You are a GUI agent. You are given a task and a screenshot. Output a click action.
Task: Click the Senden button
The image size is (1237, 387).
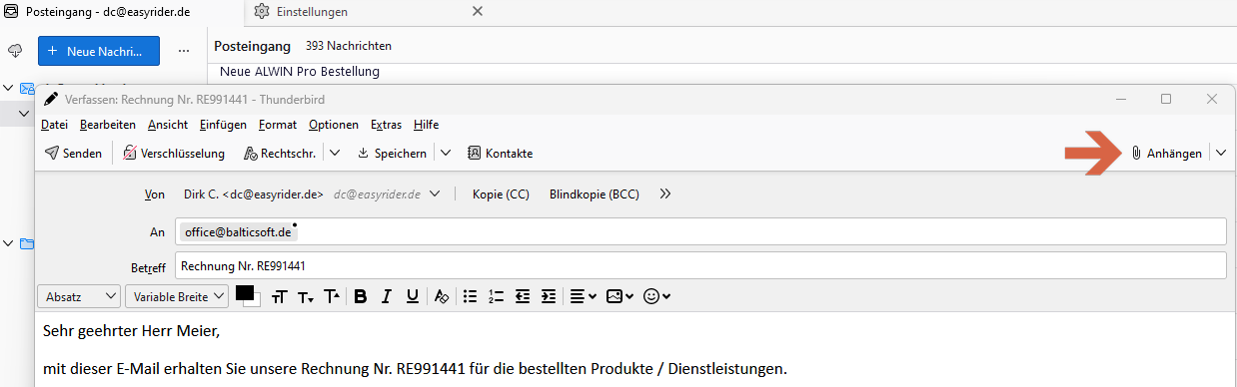point(73,154)
